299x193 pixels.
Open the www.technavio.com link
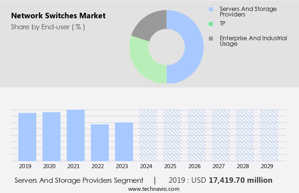pos(154,189)
